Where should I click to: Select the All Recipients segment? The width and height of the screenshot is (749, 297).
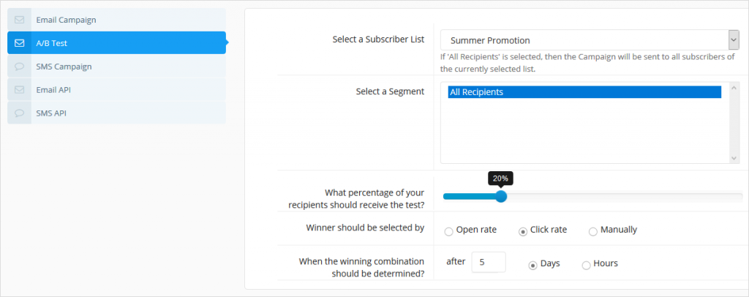pos(584,92)
